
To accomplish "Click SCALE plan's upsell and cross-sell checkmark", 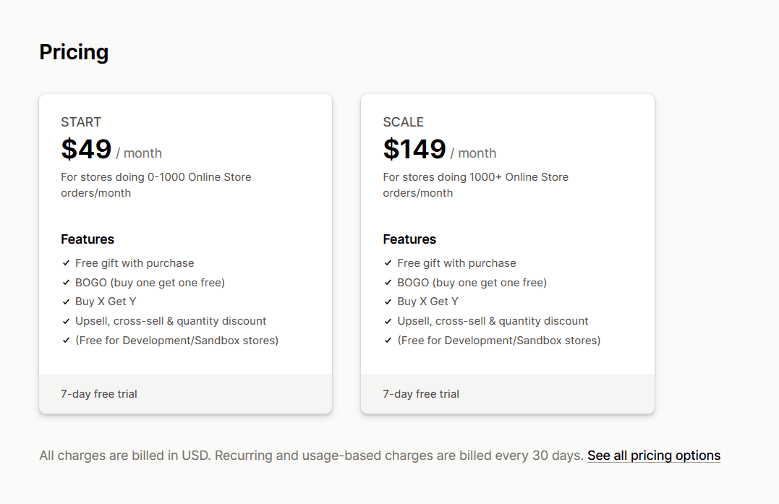I will pos(388,321).
